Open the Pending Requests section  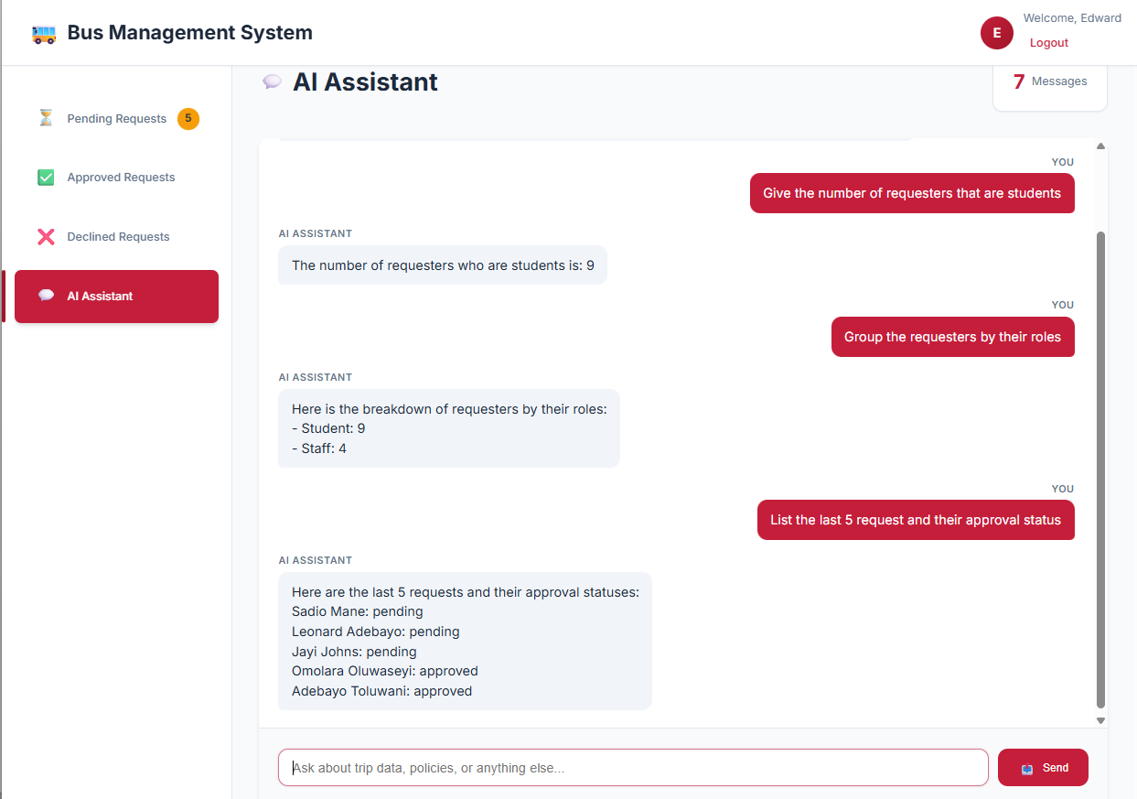[116, 117]
